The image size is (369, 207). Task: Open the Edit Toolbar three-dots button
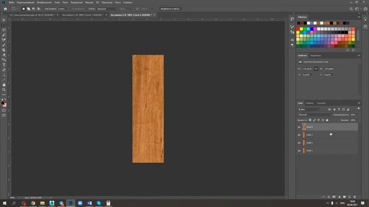point(4,94)
